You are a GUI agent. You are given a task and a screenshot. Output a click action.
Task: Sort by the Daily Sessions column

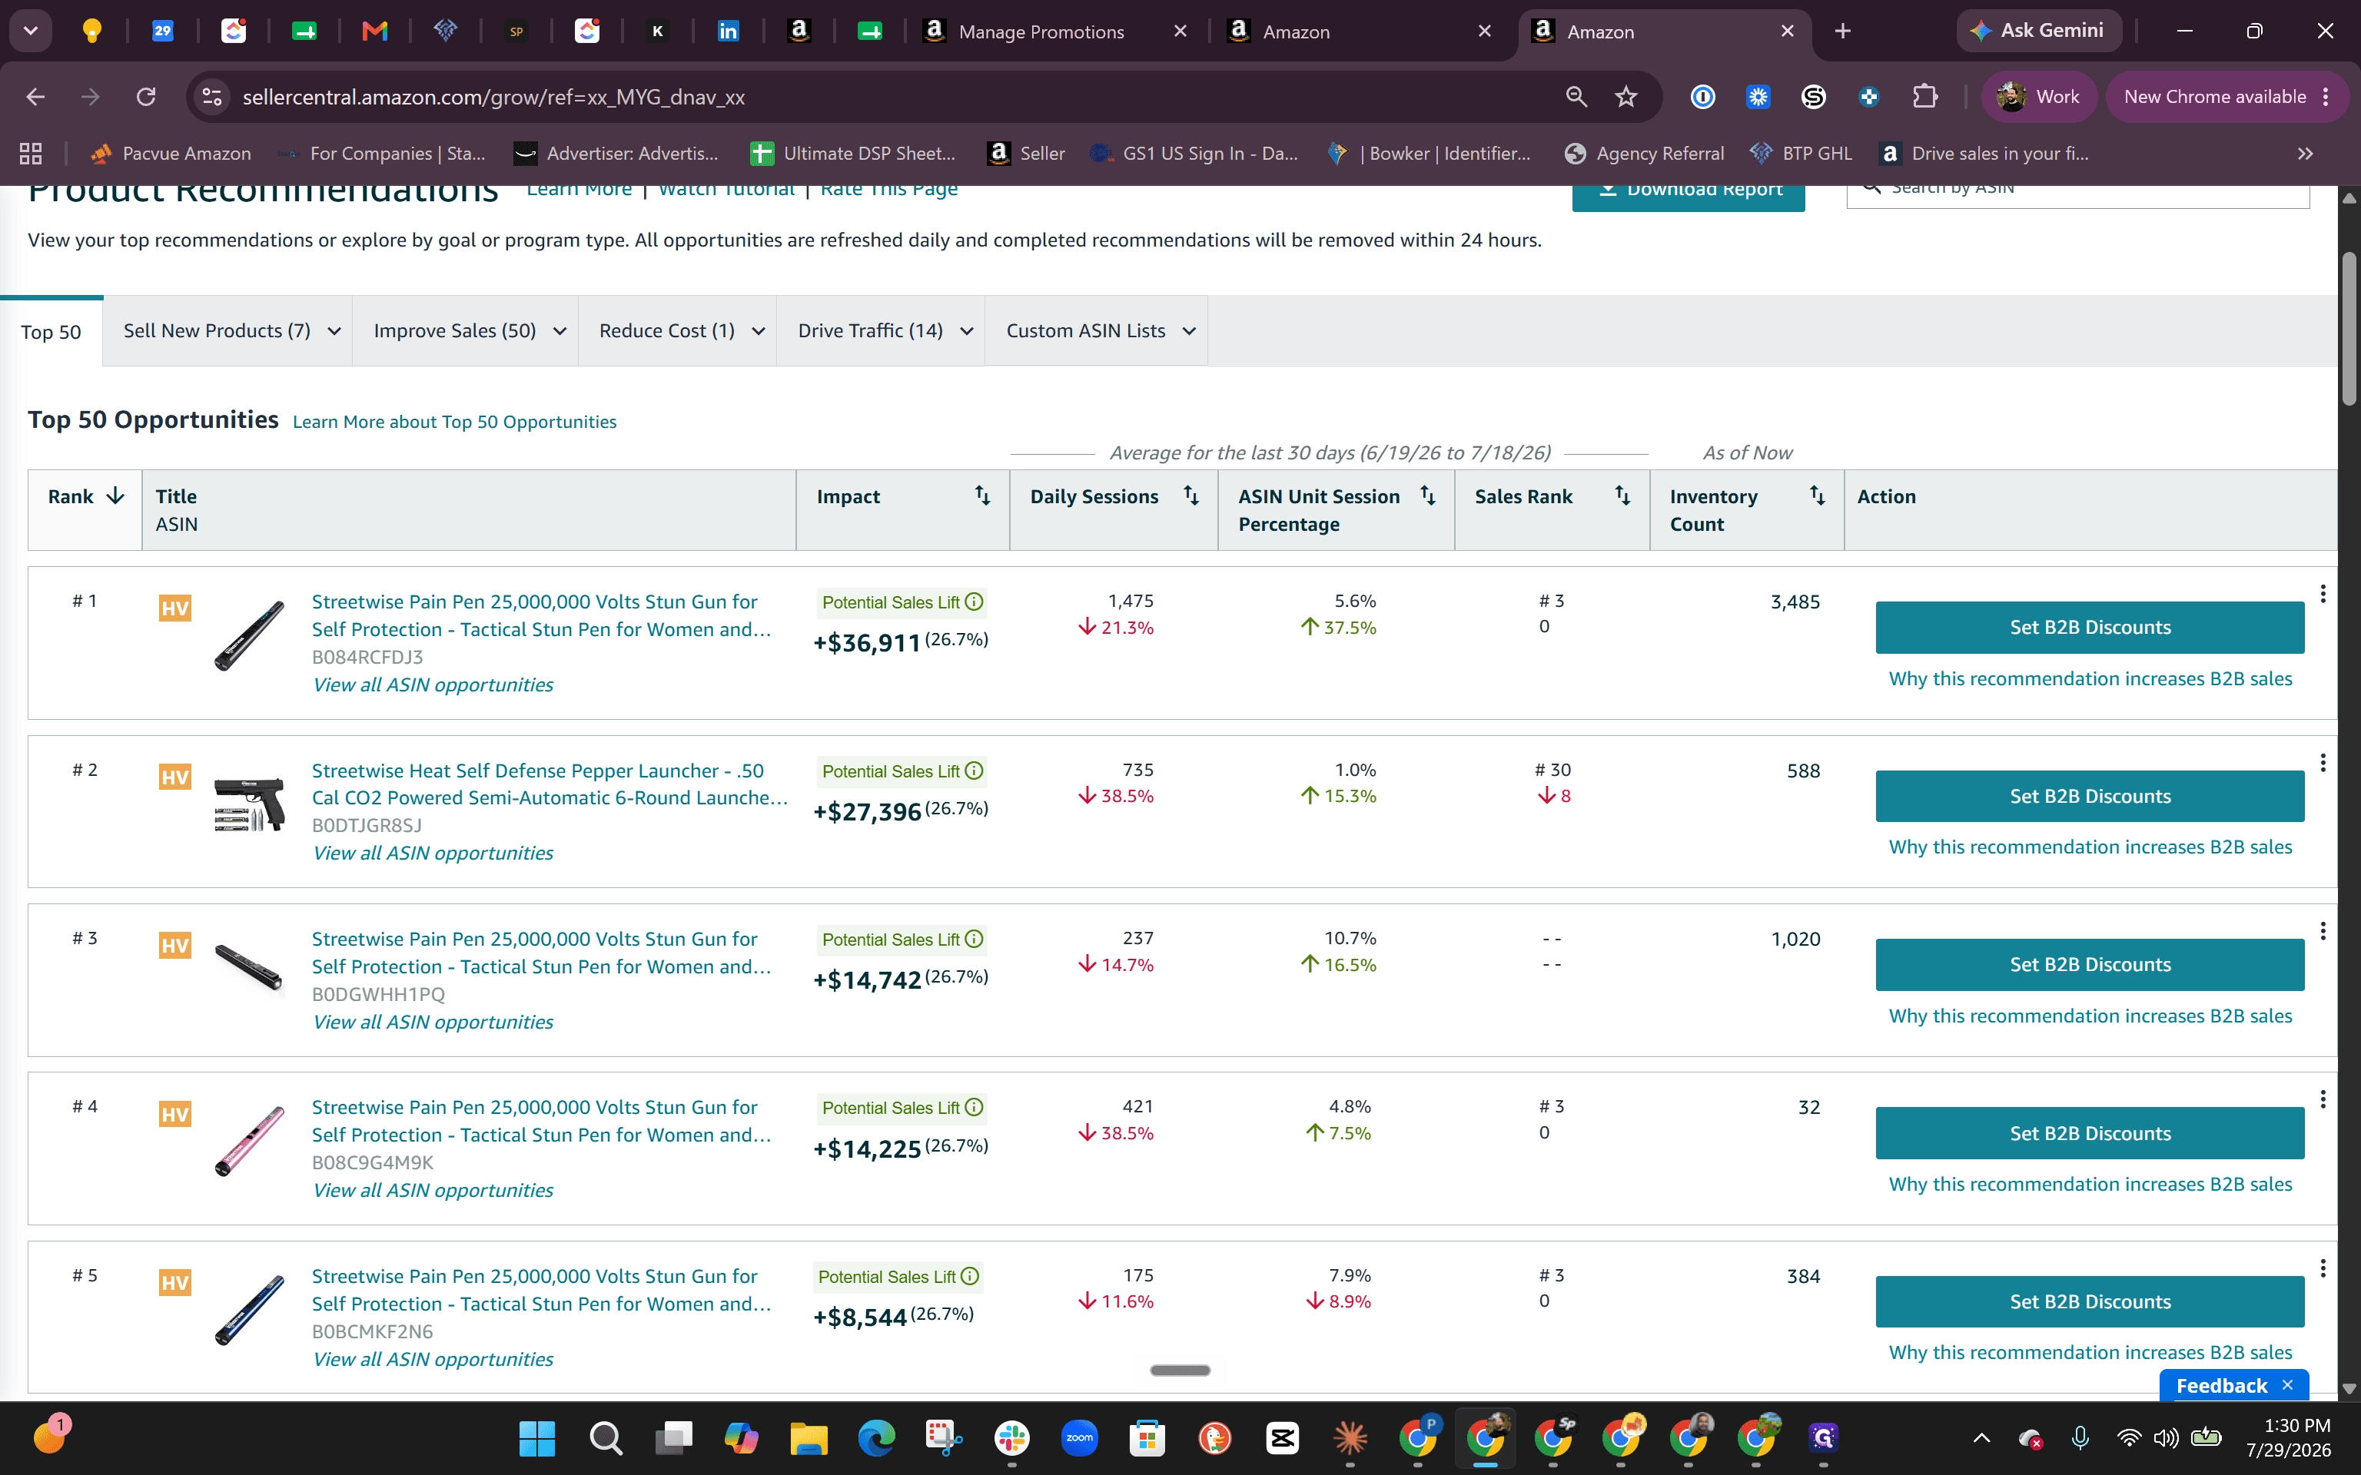tap(1191, 496)
